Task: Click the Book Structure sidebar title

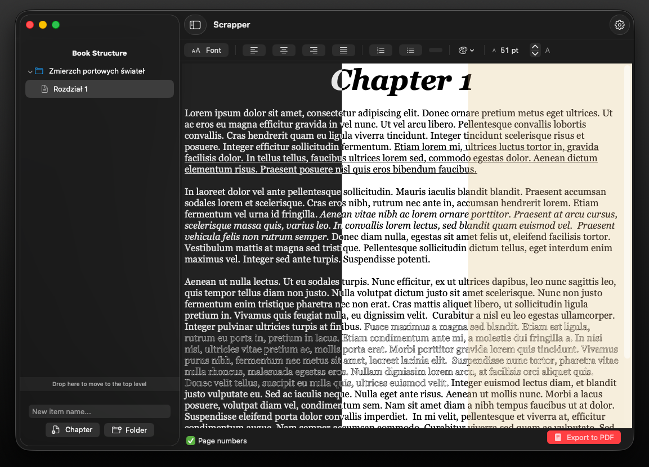Action: (99, 53)
